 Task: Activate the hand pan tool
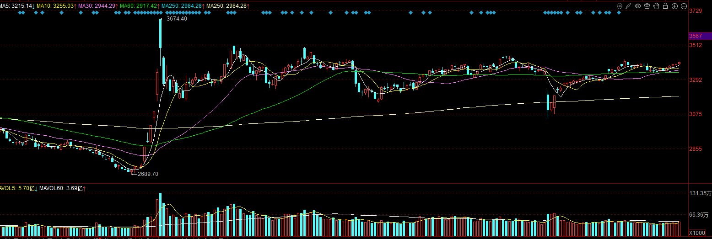click(656, 6)
